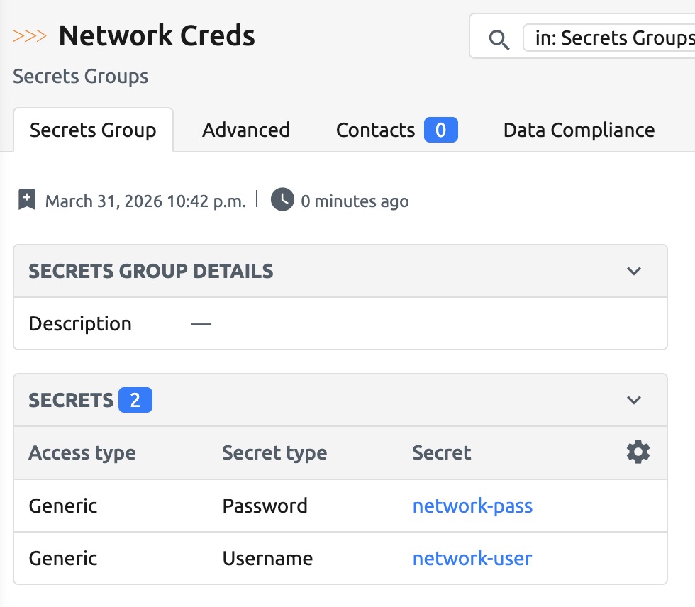
Task: Collapse the Secrets panel using its chevron
Action: 634,401
